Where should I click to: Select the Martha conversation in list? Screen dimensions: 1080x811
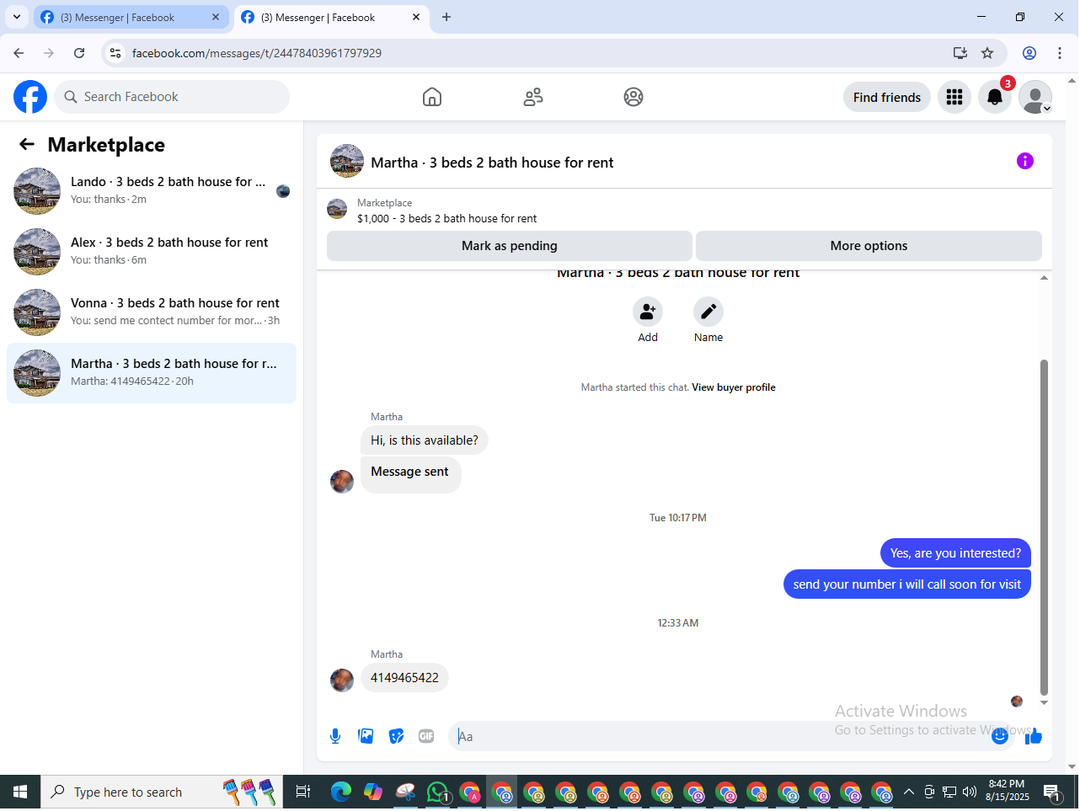click(x=152, y=373)
